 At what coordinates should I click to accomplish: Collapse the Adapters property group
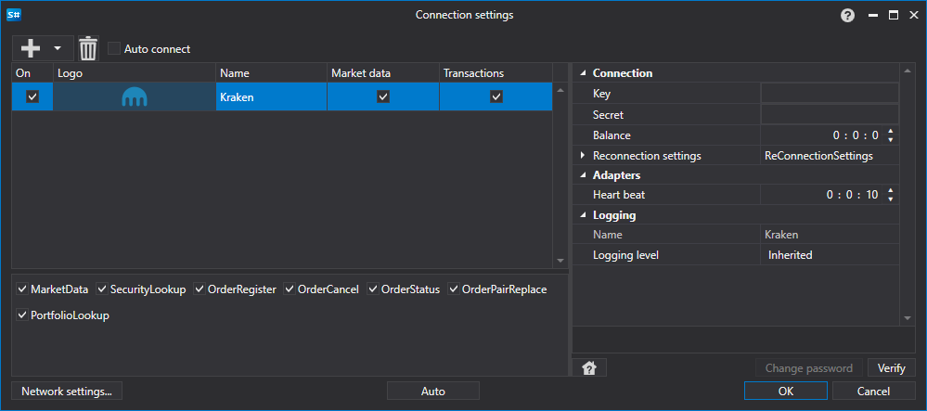point(583,175)
